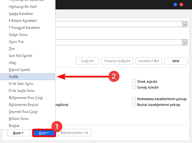Select Bölüm Sonu menu item

pyautogui.click(x=19, y=119)
